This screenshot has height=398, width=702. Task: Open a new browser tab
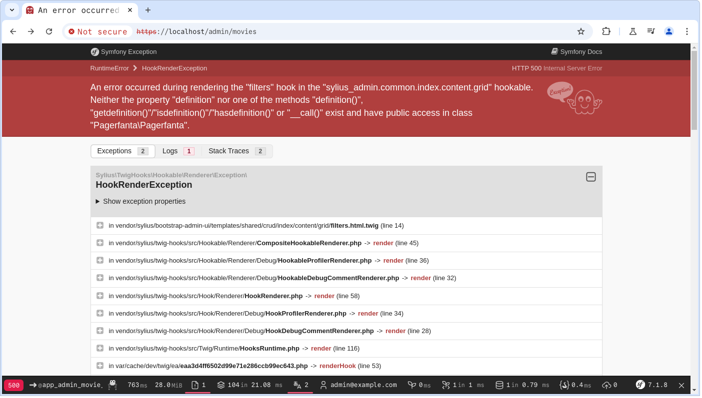tap(148, 10)
